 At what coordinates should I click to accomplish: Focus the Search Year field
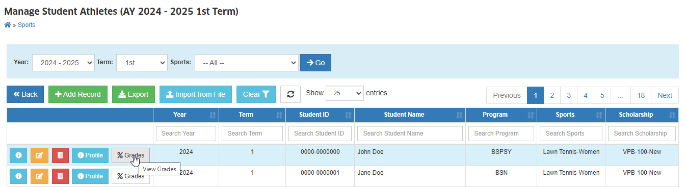(x=186, y=133)
